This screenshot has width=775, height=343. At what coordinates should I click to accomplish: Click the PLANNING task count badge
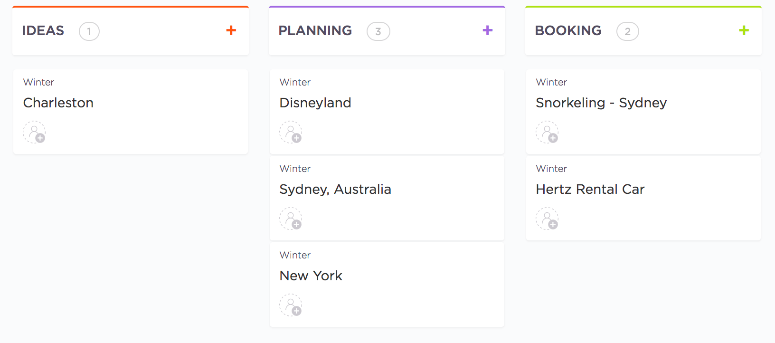coord(378,31)
